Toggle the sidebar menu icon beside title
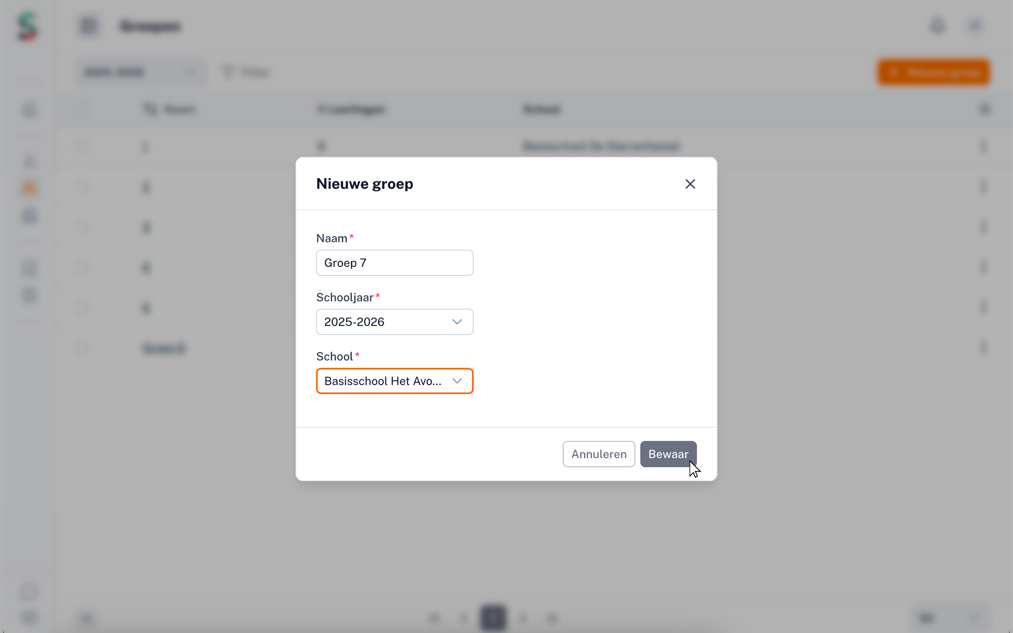The height and width of the screenshot is (633, 1013). pos(88,26)
